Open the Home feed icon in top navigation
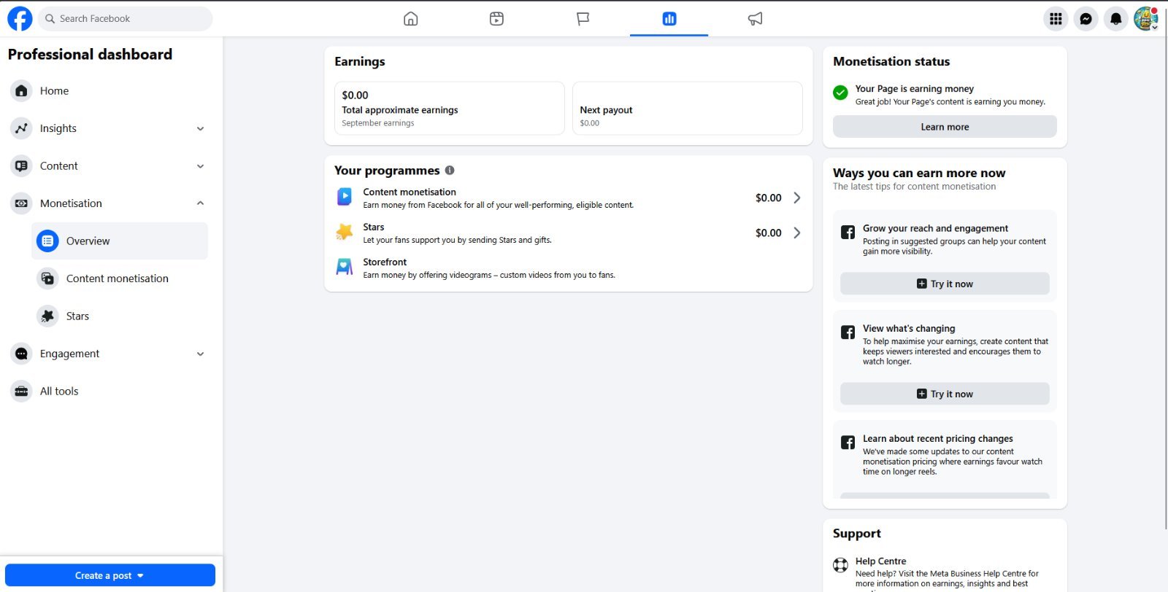 (411, 19)
